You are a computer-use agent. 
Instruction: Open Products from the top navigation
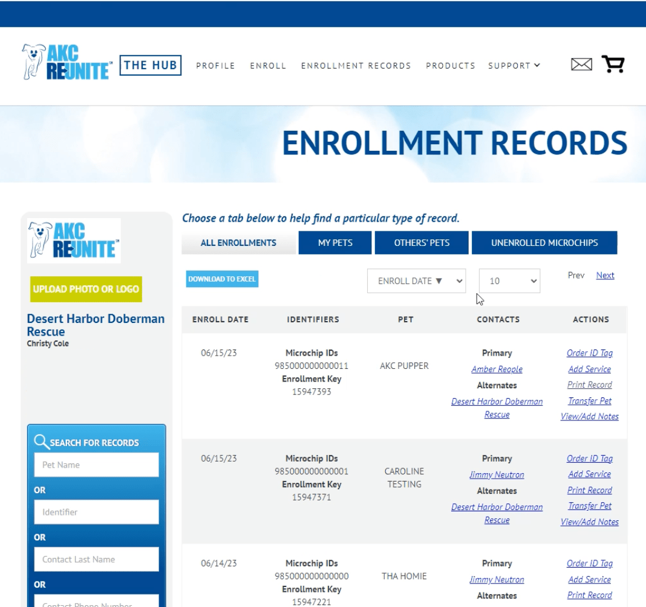[x=451, y=65]
